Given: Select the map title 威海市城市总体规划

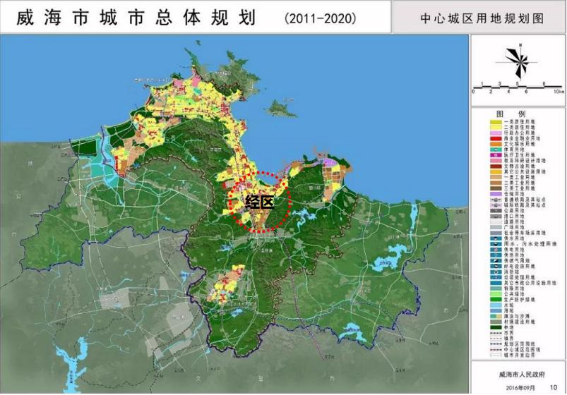Looking at the screenshot, I should click(136, 18).
